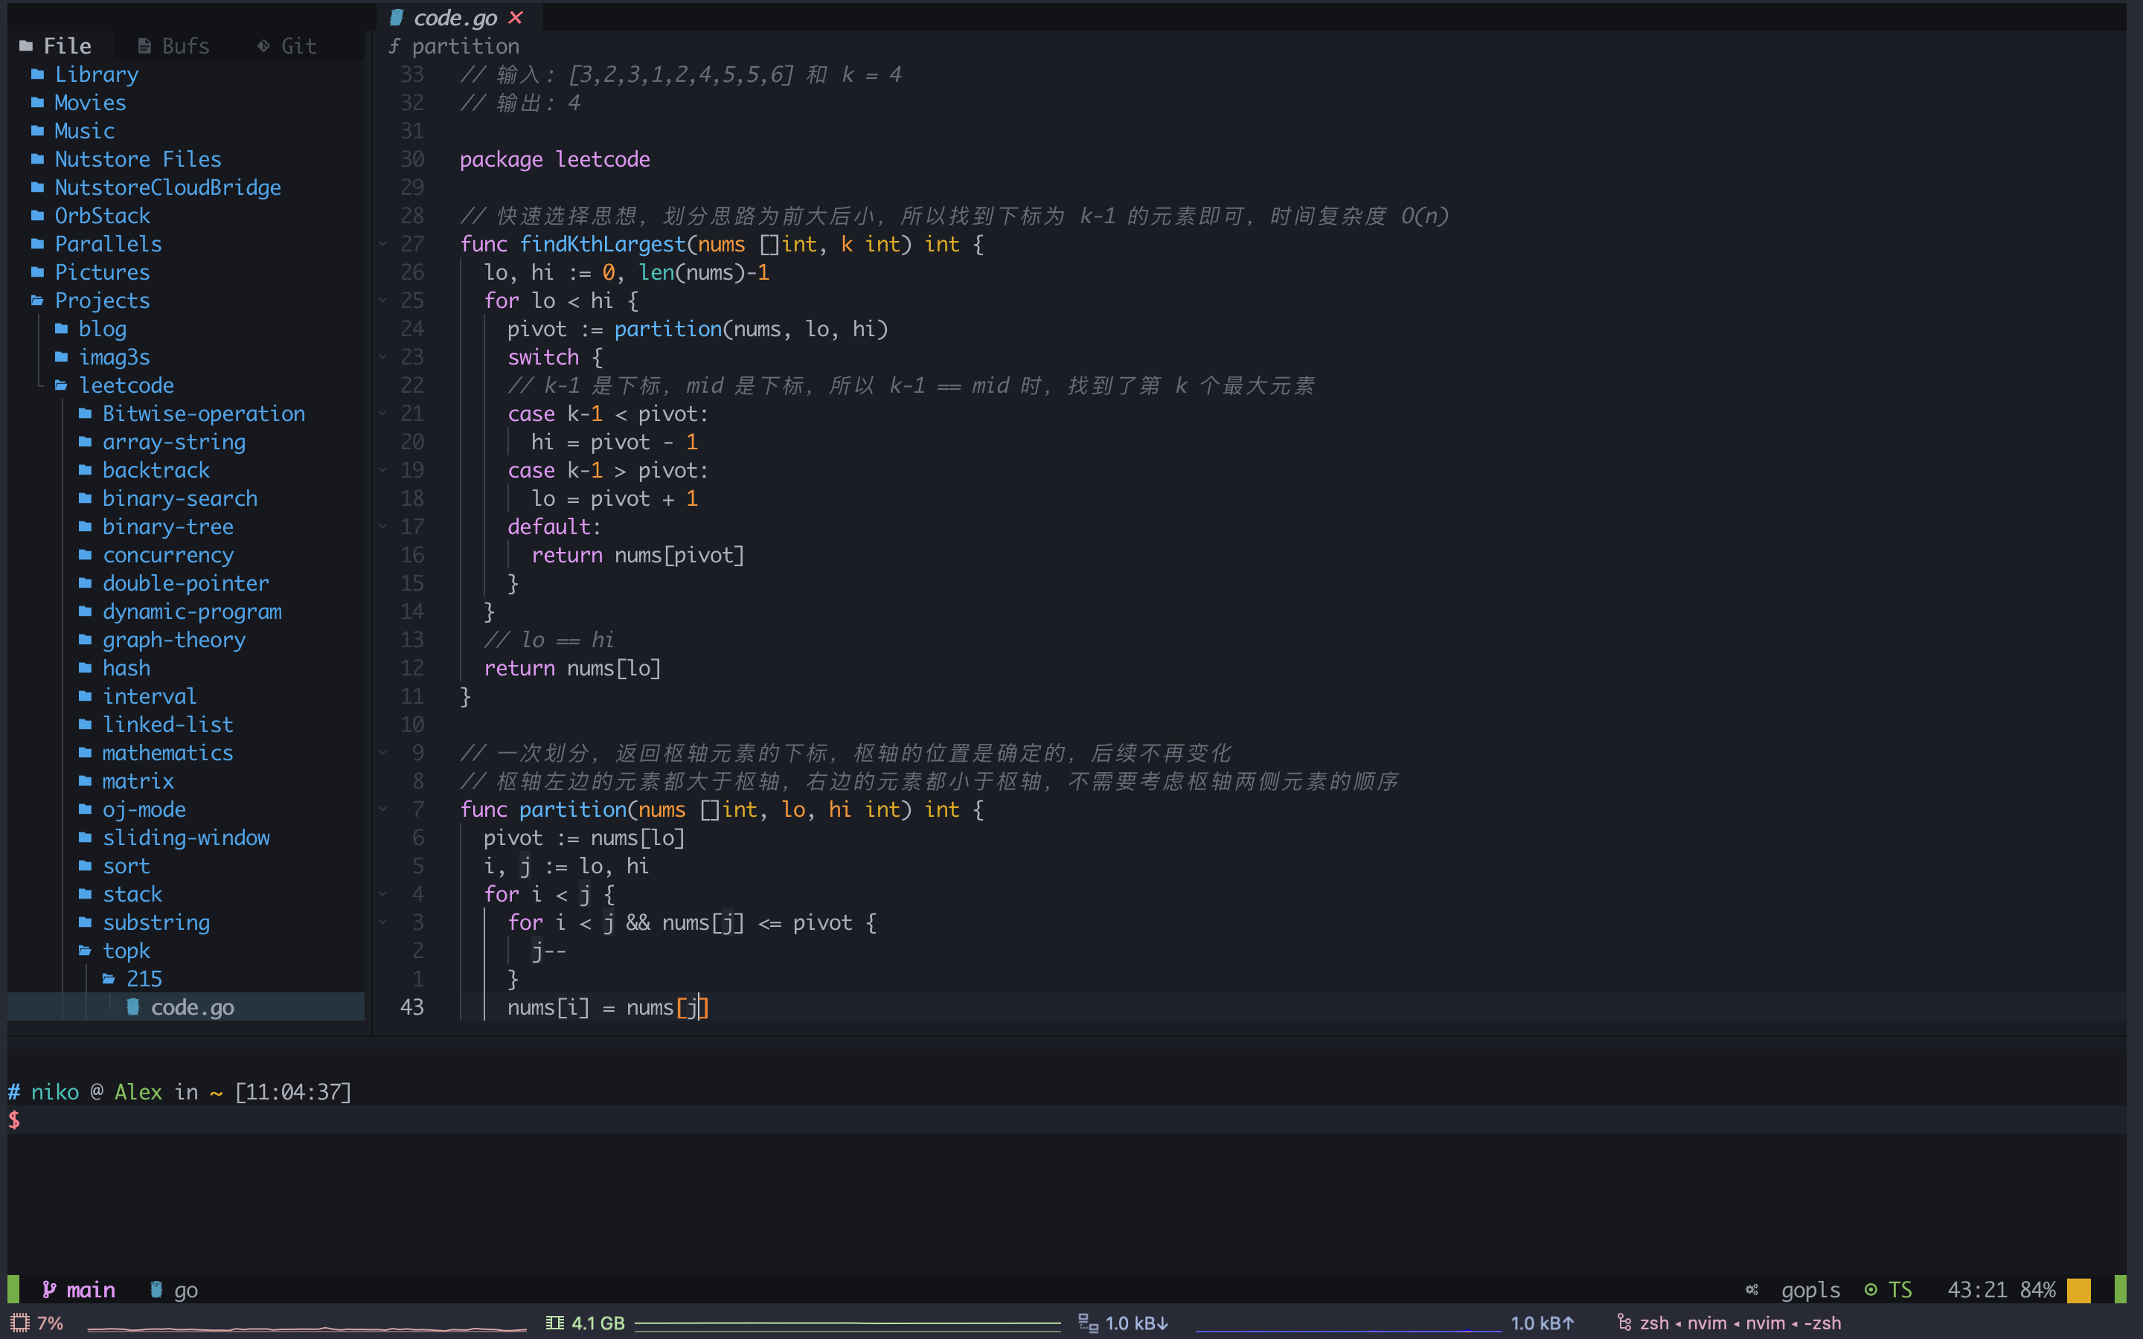Open the concurrency folder

[x=168, y=555]
